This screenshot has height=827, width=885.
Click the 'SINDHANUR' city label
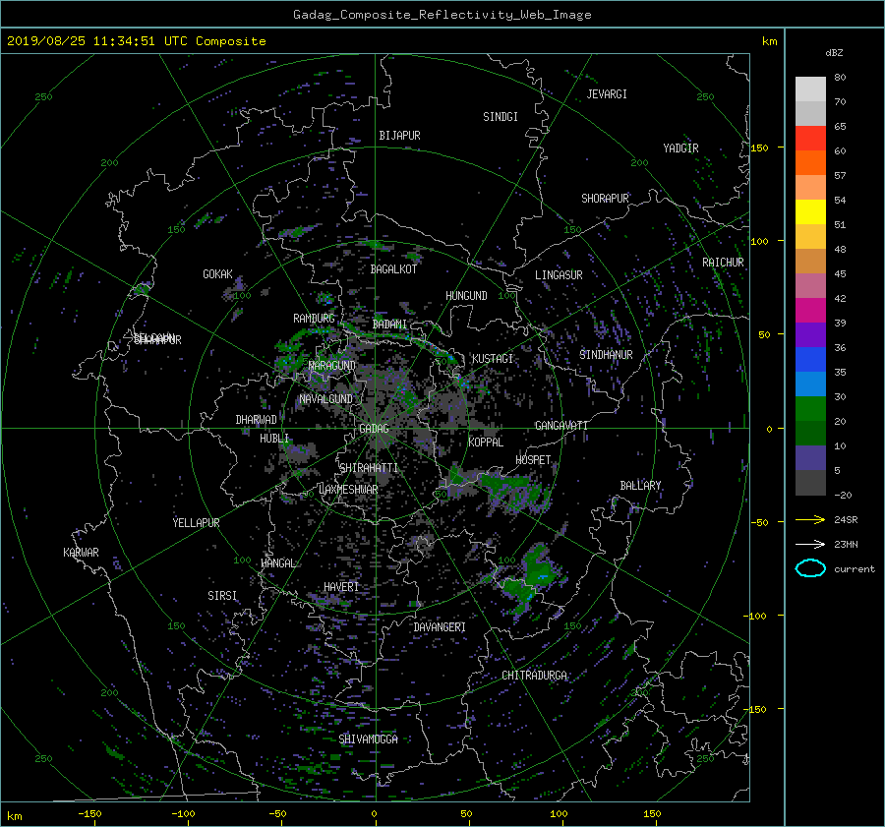606,355
